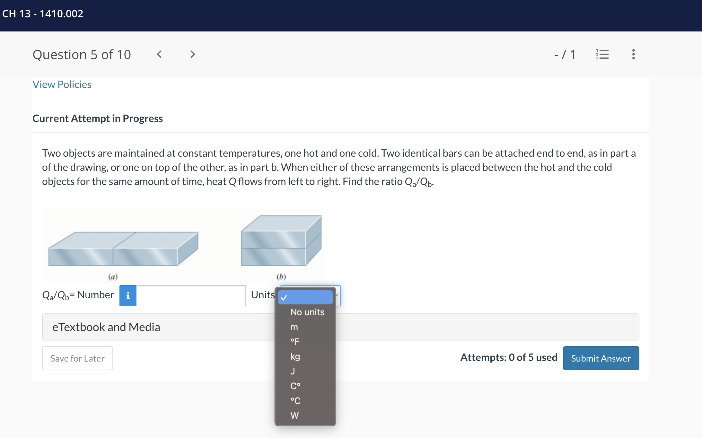Click the blue info icon beside Number
This screenshot has width=702, height=438.
pos(128,295)
